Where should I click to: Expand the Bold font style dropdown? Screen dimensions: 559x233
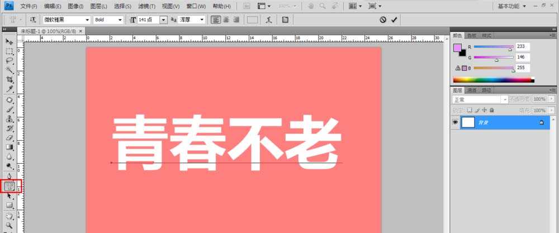click(108, 20)
